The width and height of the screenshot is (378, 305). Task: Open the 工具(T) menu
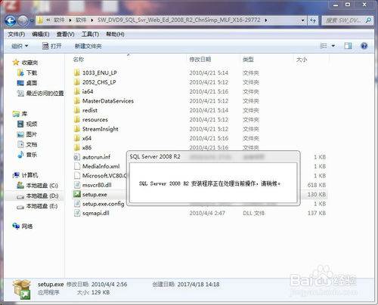coord(90,34)
